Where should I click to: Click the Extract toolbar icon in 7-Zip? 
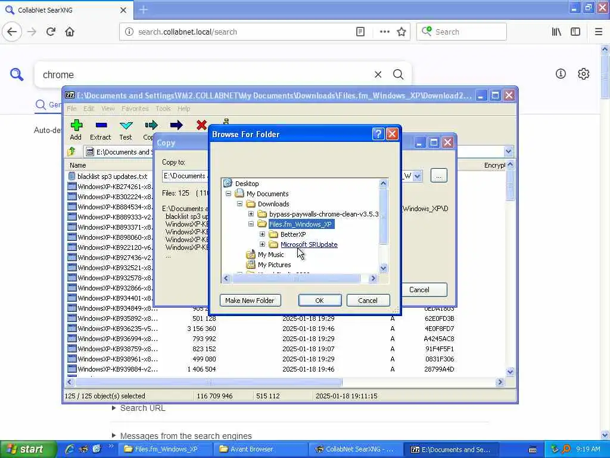[x=101, y=125]
